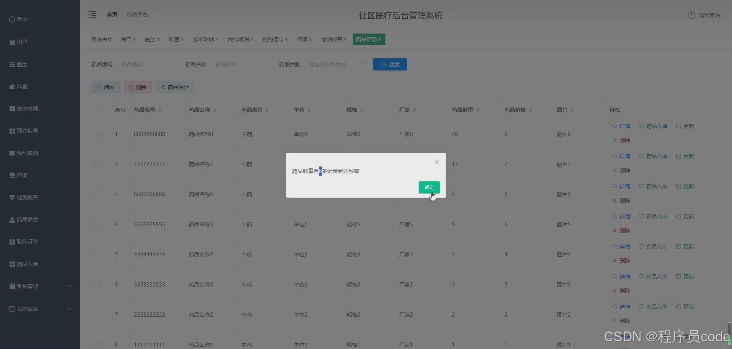Click the 确定 button in the dialog

pos(429,187)
